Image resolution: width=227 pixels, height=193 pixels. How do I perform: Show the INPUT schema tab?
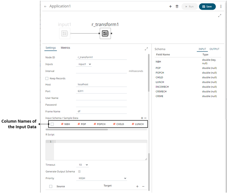coord(202,49)
